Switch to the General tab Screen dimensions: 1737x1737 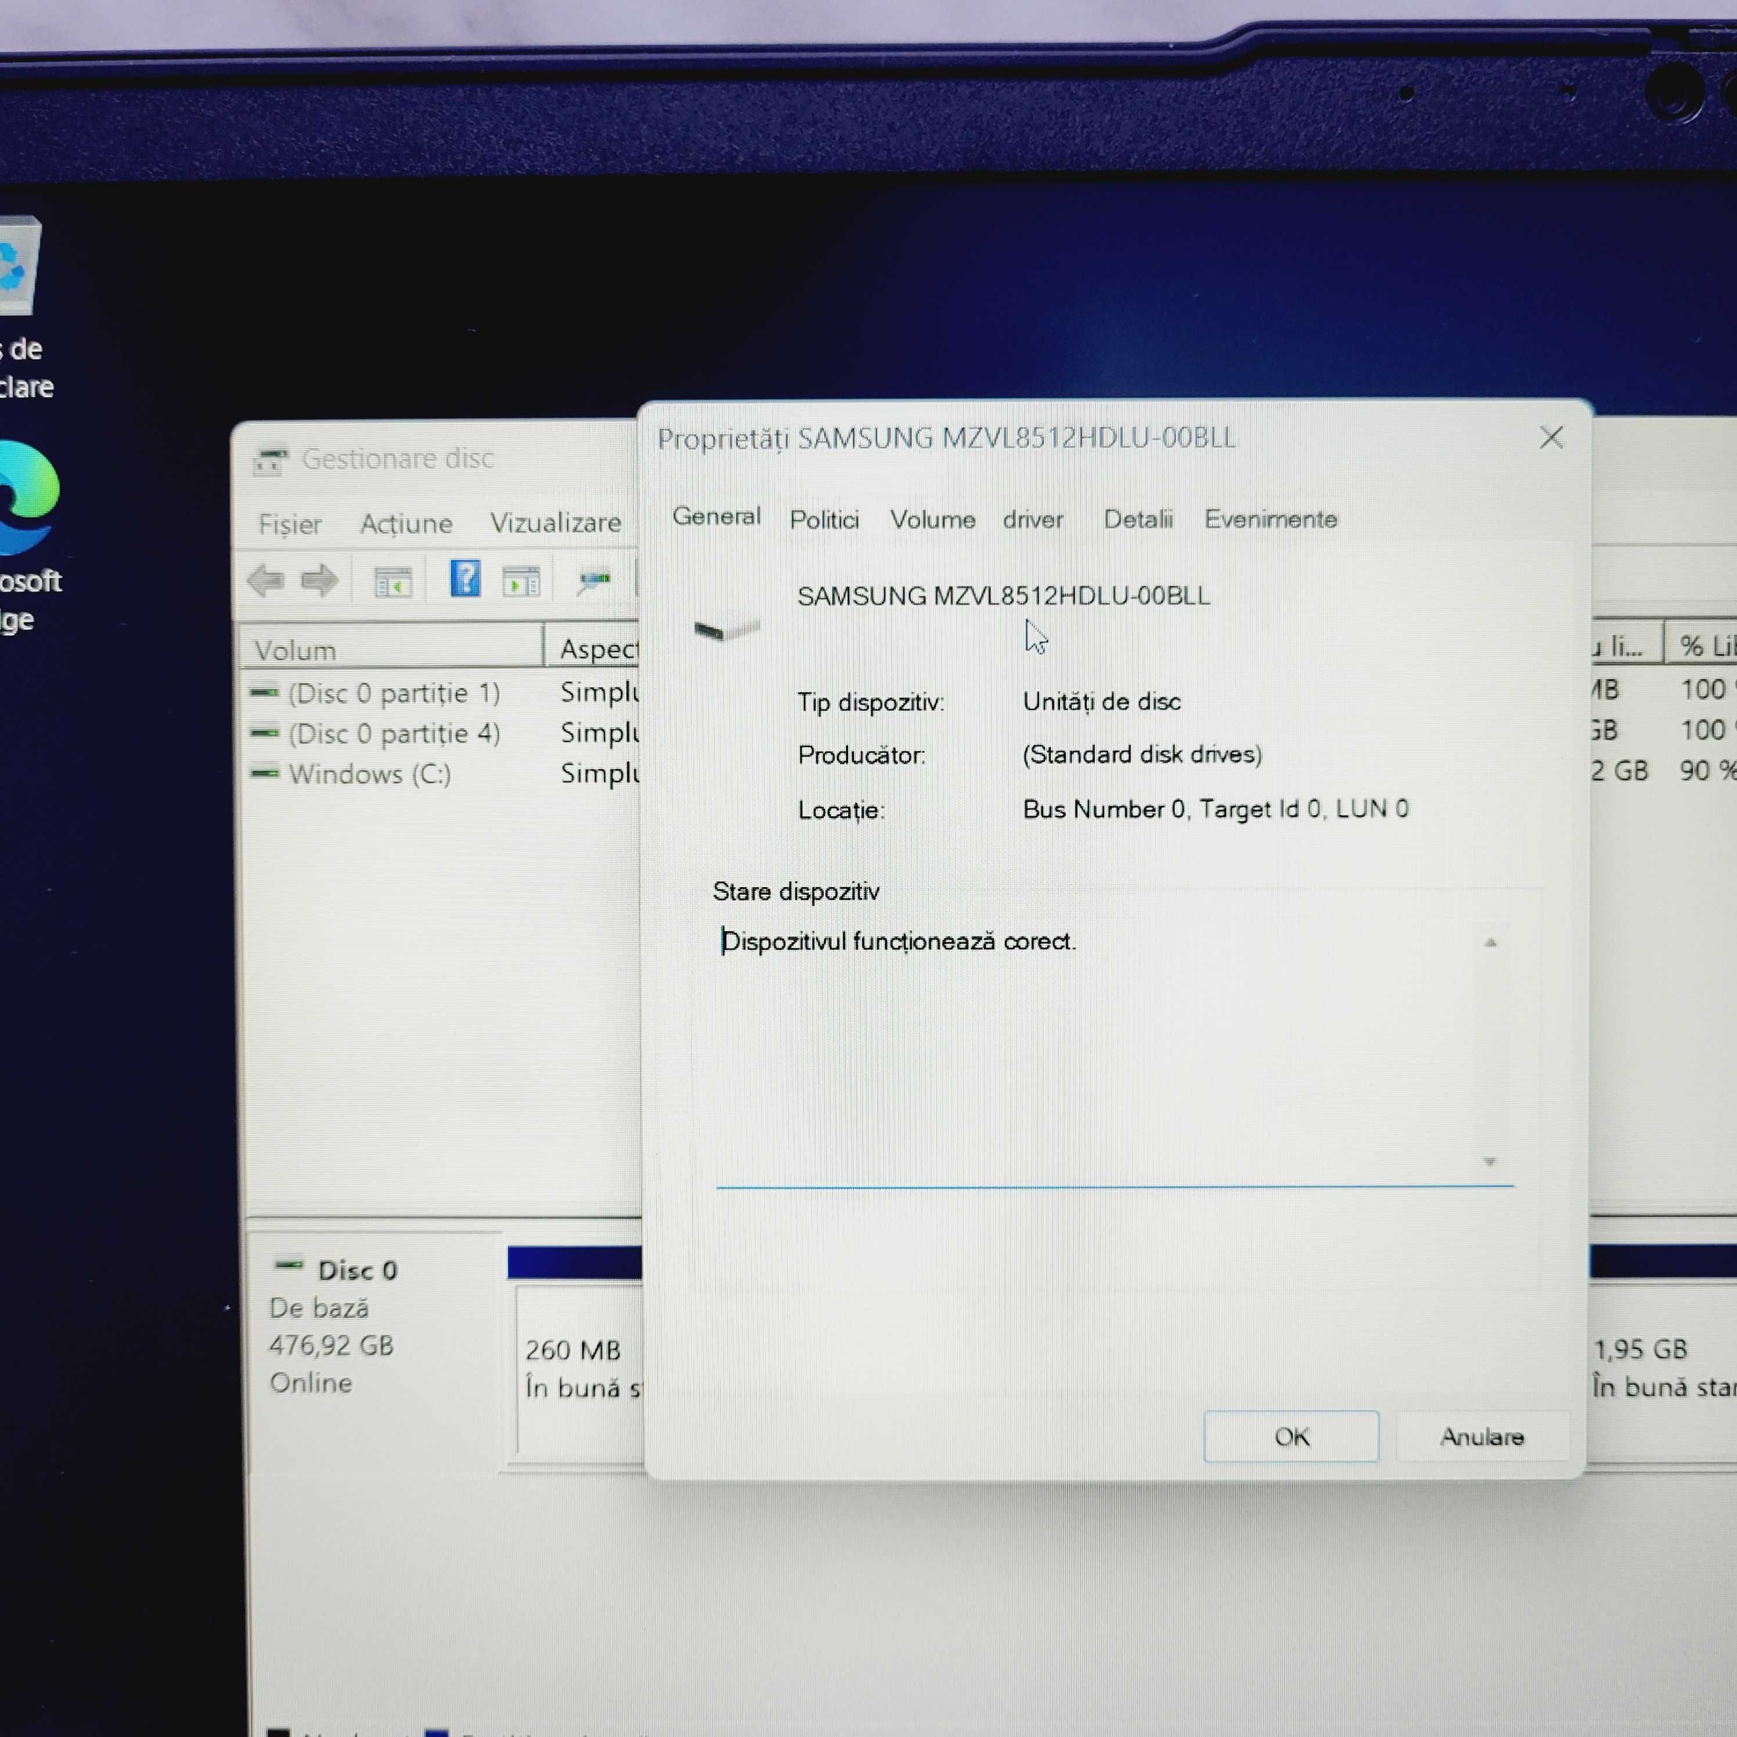point(716,516)
